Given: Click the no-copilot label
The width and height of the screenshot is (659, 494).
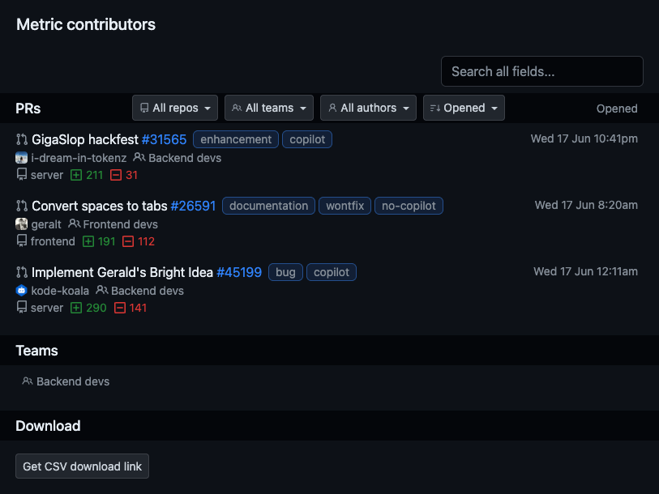Looking at the screenshot, I should pos(409,206).
